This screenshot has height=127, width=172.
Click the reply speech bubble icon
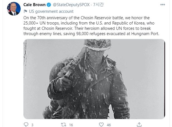click(x=26, y=124)
